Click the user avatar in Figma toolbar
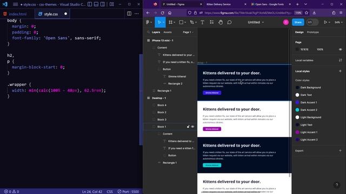This screenshot has height=194, width=346. (286, 22)
